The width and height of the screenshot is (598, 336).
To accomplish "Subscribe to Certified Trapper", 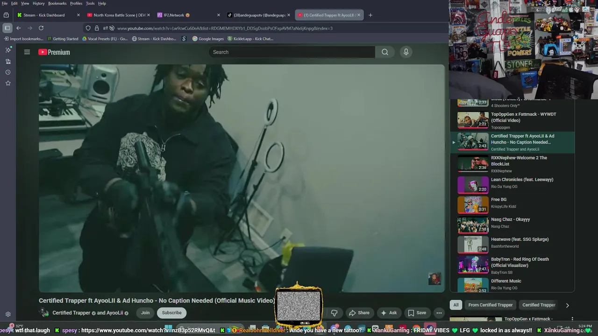I will (171, 313).
